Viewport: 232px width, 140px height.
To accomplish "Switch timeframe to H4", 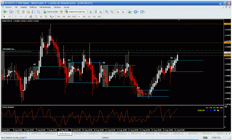I will pos(84,17).
